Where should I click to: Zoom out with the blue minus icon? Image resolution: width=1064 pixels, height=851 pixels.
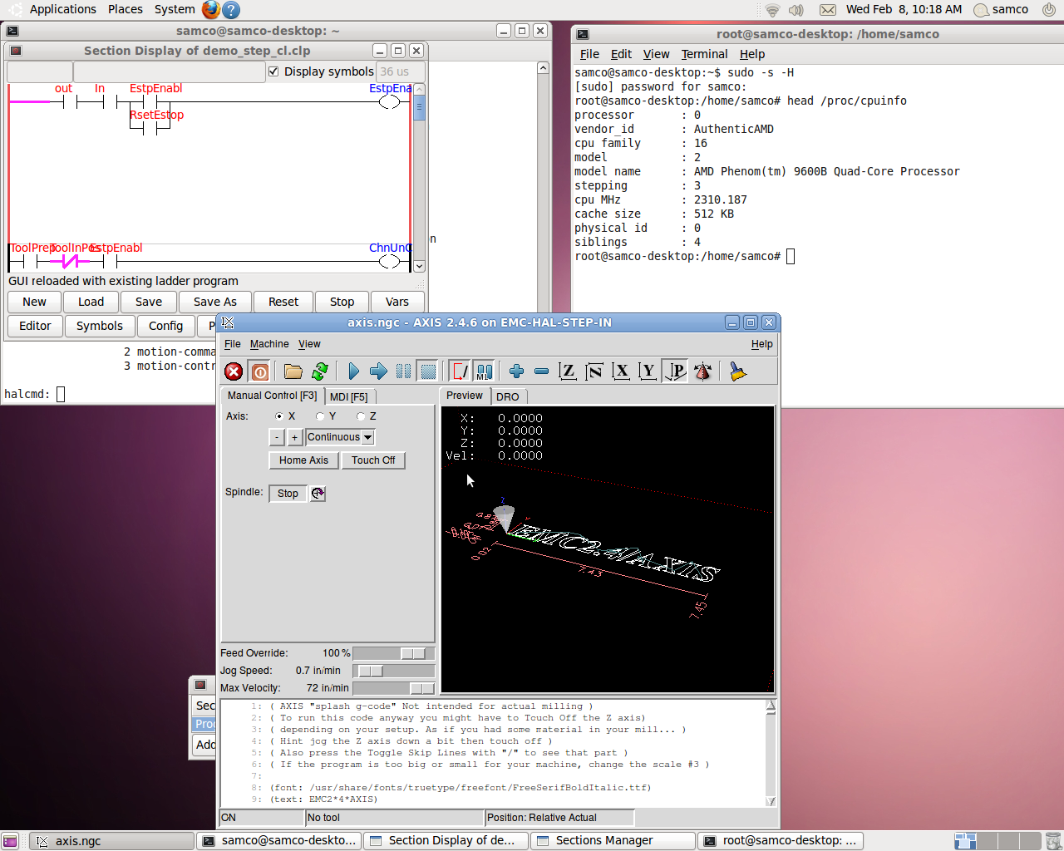(541, 371)
